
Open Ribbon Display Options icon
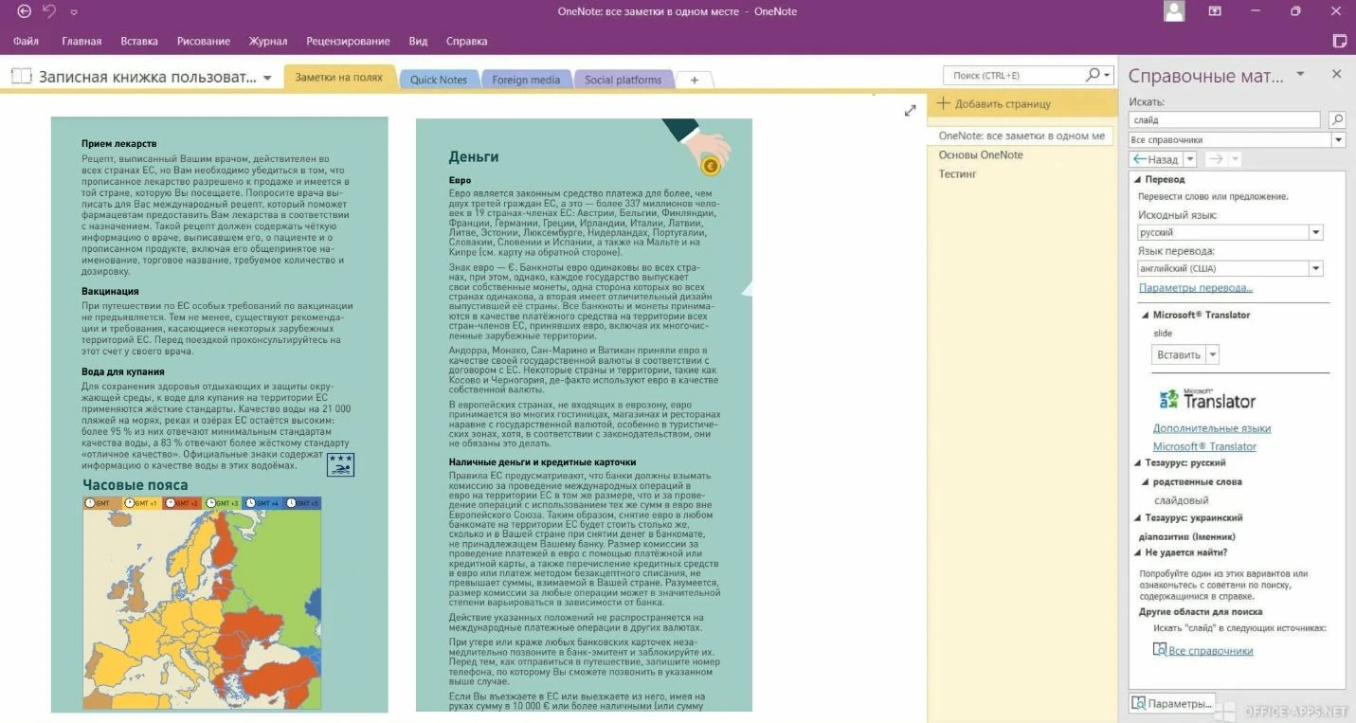pos(1214,11)
